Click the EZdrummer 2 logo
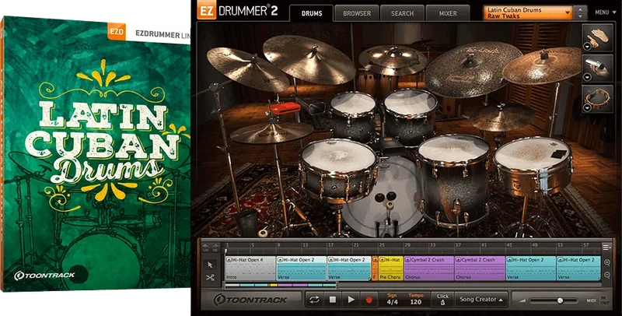This screenshot has width=622, height=316. [x=238, y=11]
